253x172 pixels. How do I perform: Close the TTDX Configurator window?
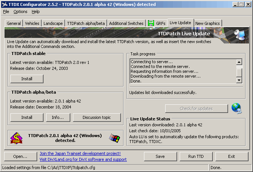(248, 4)
